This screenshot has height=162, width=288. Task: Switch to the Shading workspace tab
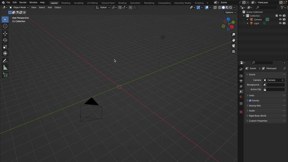[x=122, y=3]
